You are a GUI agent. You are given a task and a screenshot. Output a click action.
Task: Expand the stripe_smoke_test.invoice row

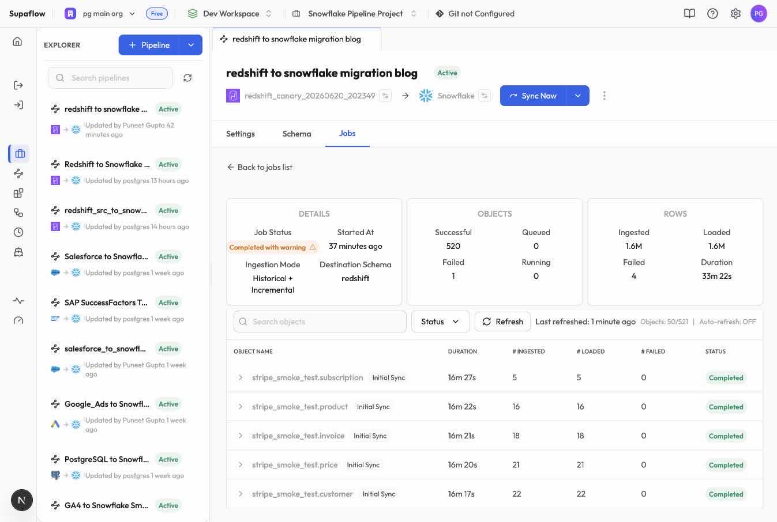click(x=241, y=436)
